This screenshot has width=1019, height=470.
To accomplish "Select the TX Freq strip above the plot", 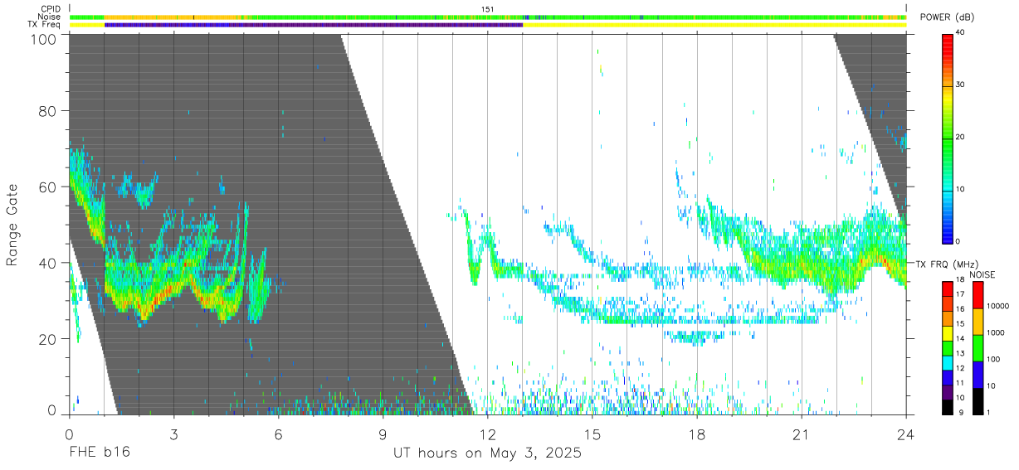I will point(488,25).
